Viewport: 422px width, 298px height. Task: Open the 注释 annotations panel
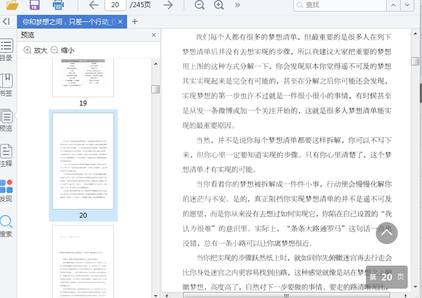[x=6, y=156]
